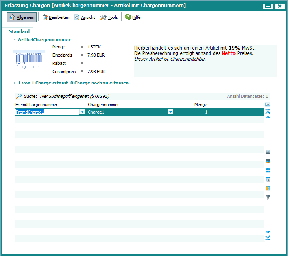288x257 pixels.
Task: Open the Tools menu
Action: (x=109, y=17)
